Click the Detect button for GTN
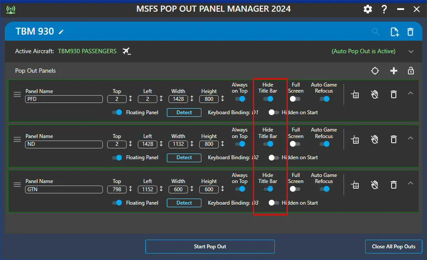427x260 pixels. click(x=184, y=203)
